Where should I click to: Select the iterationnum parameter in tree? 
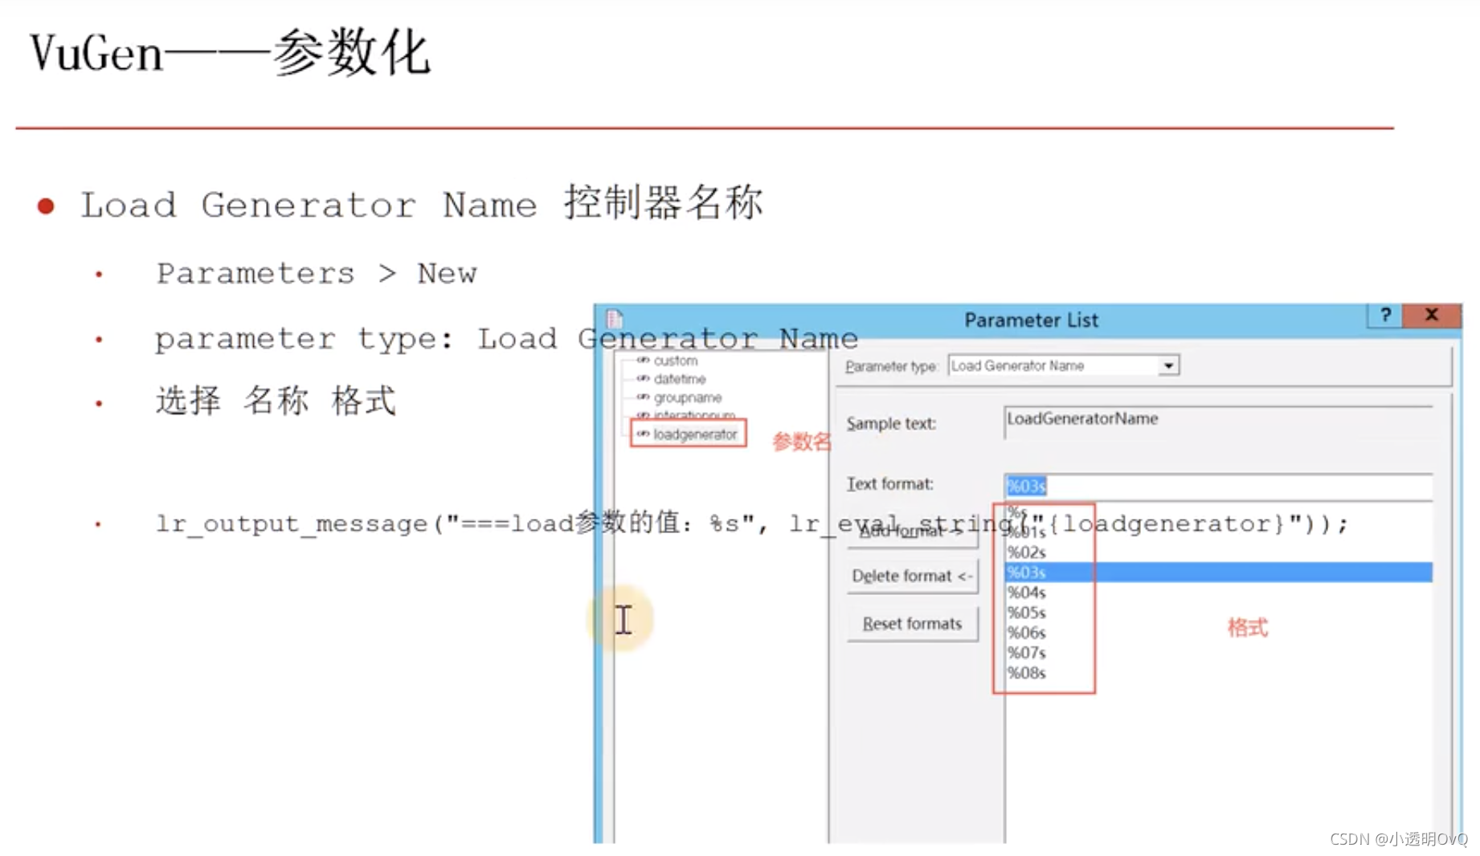pyautogui.click(x=693, y=415)
